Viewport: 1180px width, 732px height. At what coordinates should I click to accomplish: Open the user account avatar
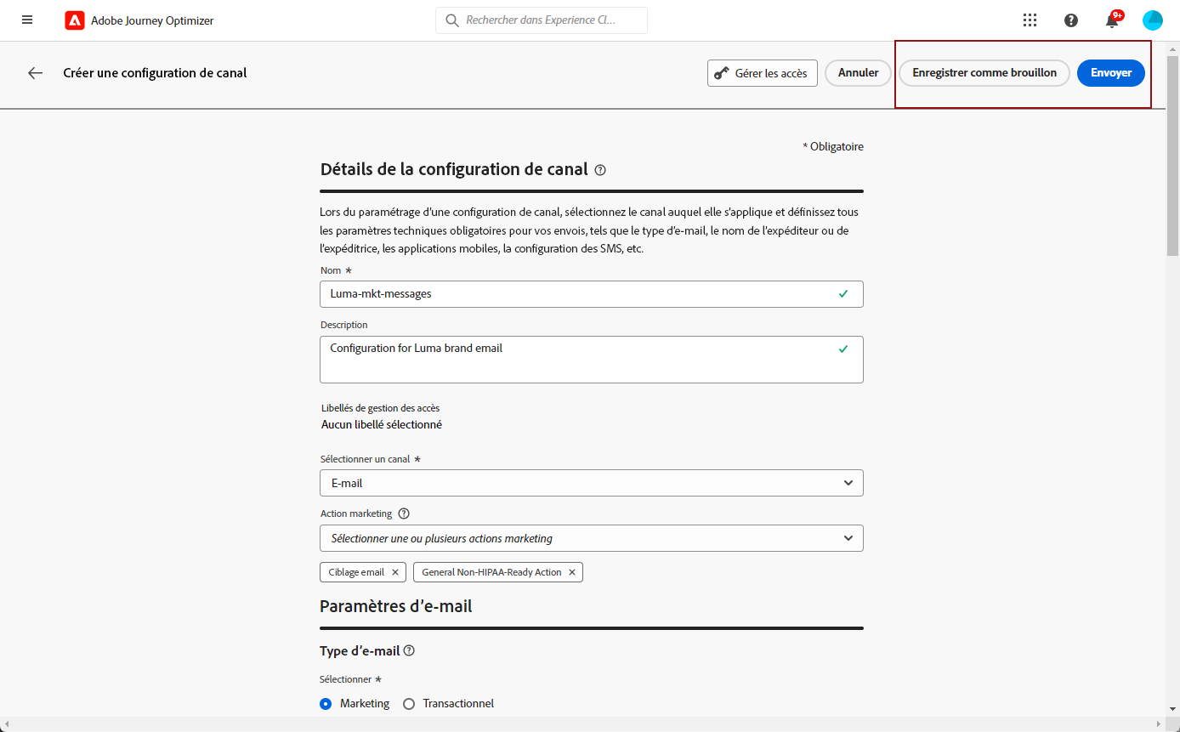[x=1153, y=20]
